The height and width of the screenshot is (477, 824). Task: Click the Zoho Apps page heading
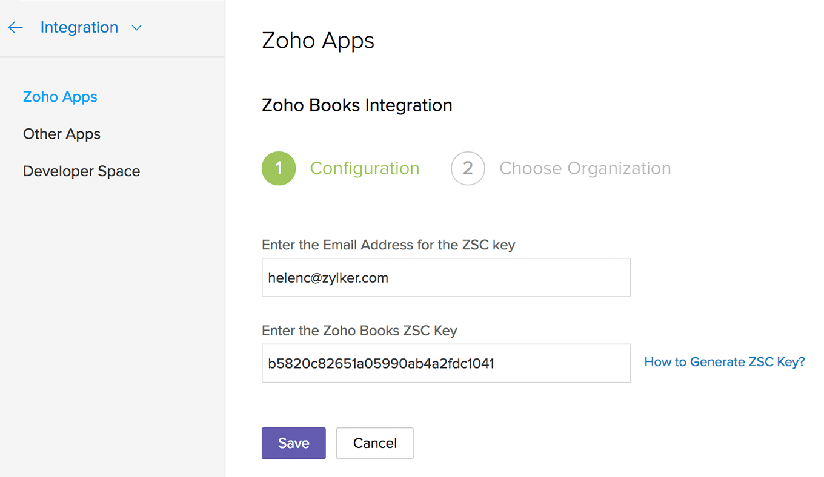tap(318, 41)
